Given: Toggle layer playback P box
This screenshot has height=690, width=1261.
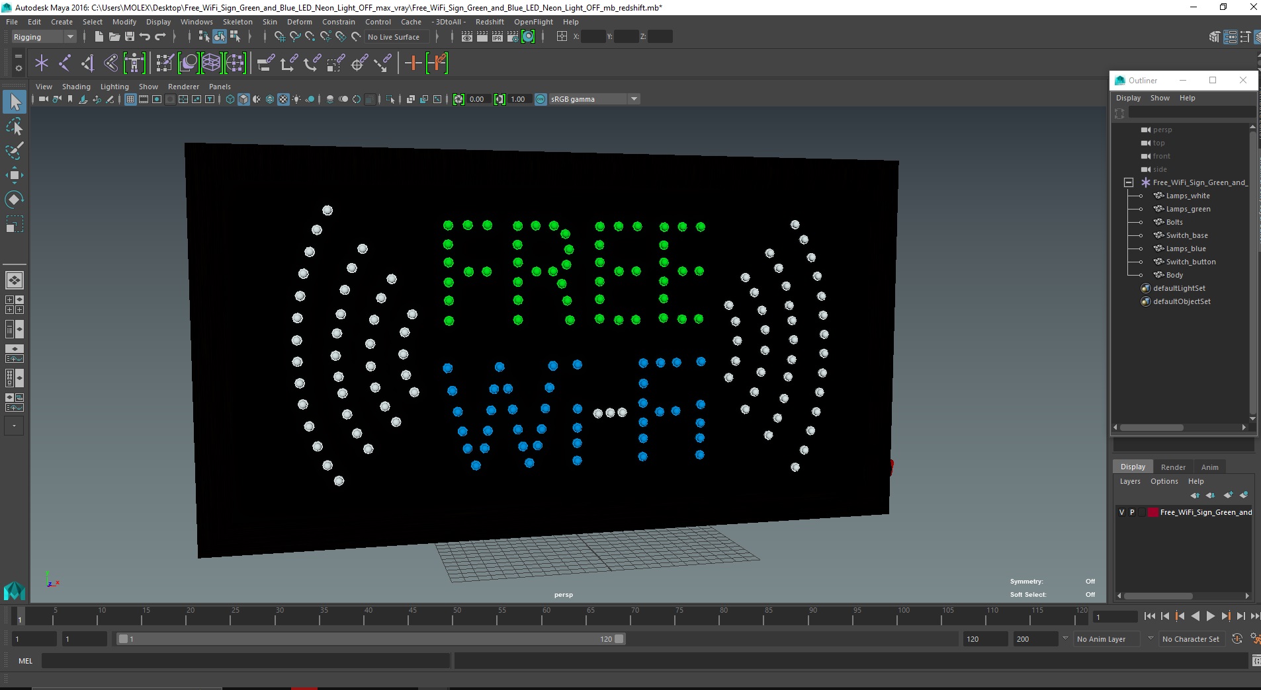Looking at the screenshot, I should click(x=1132, y=512).
